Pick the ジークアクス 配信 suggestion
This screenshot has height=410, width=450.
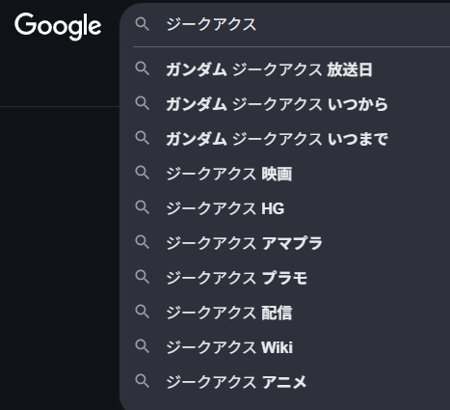[285, 313]
